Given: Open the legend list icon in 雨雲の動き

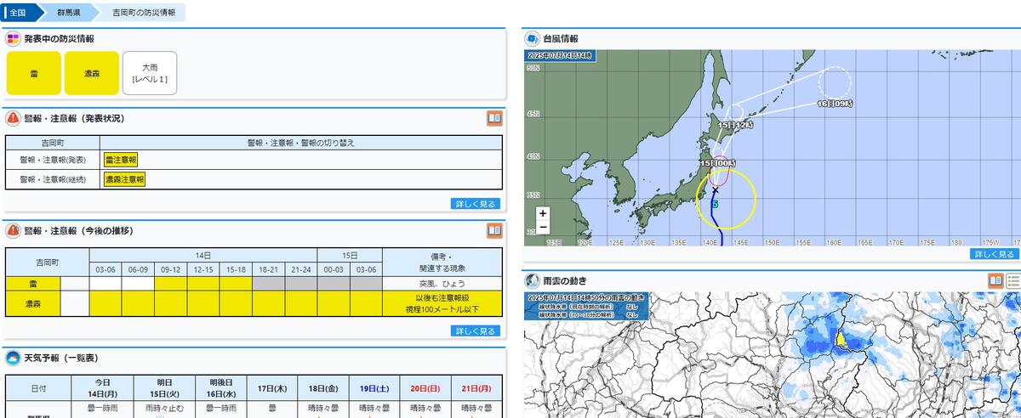Looking at the screenshot, I should pos(1013,280).
